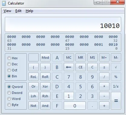This screenshot has height=115, width=126.
Task: Click the MS memory store button
Action: tap(92, 57)
